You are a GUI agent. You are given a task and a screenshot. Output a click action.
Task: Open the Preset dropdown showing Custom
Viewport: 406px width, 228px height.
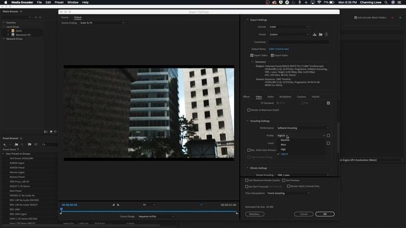tap(289, 34)
